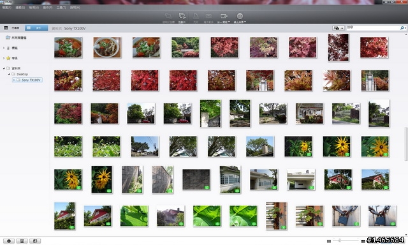Image resolution: width=408 pixels, height=245 pixels.
Task: Select the portrait yellow flower thumbnail in fifth row
Action: click(x=102, y=179)
